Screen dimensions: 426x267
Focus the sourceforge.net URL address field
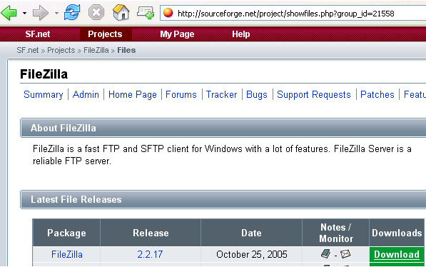tap(293, 14)
